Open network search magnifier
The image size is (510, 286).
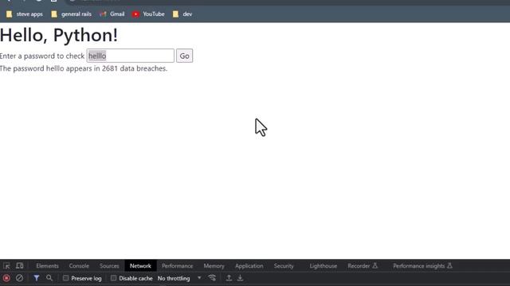coord(49,278)
